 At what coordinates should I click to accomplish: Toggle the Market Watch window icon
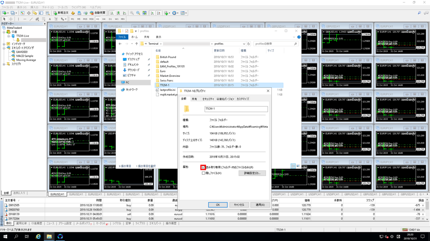point(22,13)
